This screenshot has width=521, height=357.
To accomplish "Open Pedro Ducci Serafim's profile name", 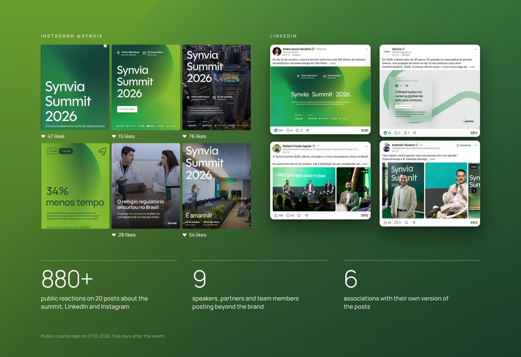I will [297, 49].
